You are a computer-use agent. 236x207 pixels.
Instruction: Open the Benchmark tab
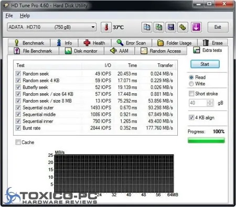coord(29,43)
